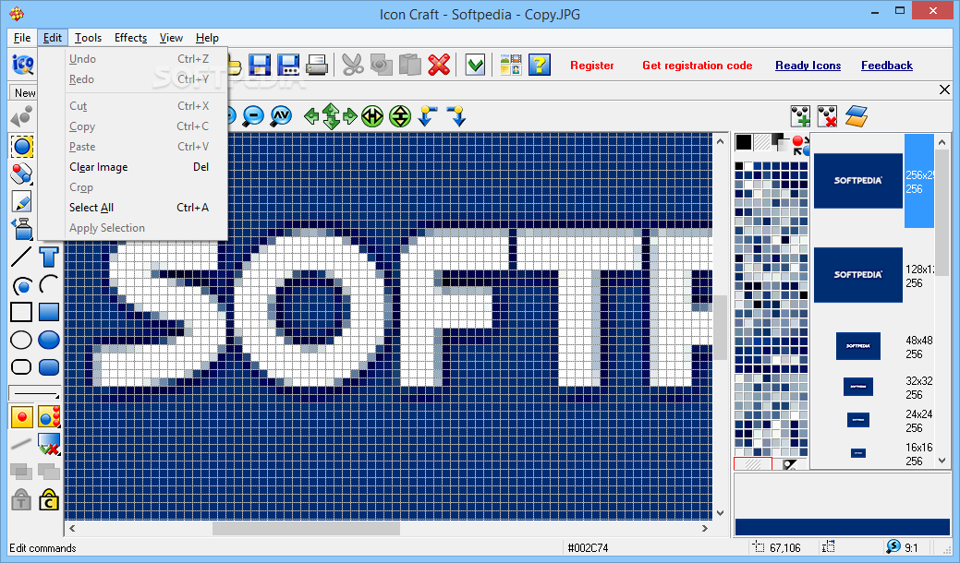Select the pencil tool
This screenshot has width=960, height=563.
(x=21, y=202)
